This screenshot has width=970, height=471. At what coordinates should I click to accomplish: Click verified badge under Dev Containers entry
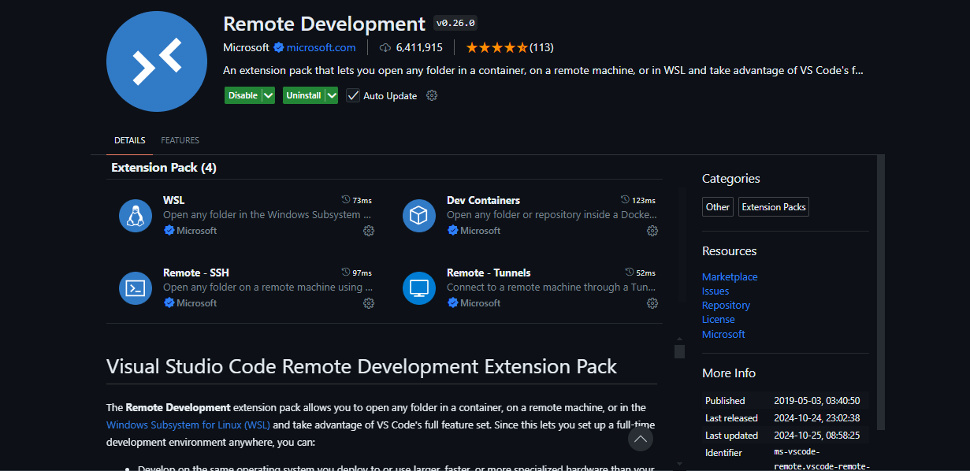tap(452, 231)
